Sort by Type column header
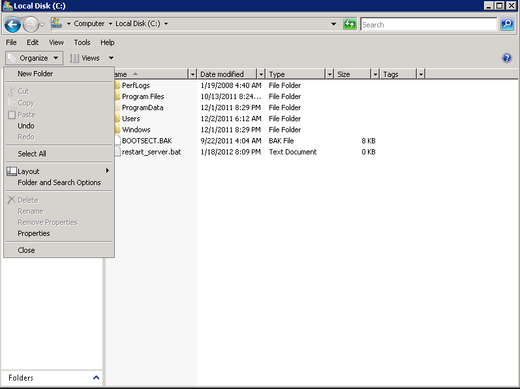Viewport: 520px width, 389px height. (296, 74)
